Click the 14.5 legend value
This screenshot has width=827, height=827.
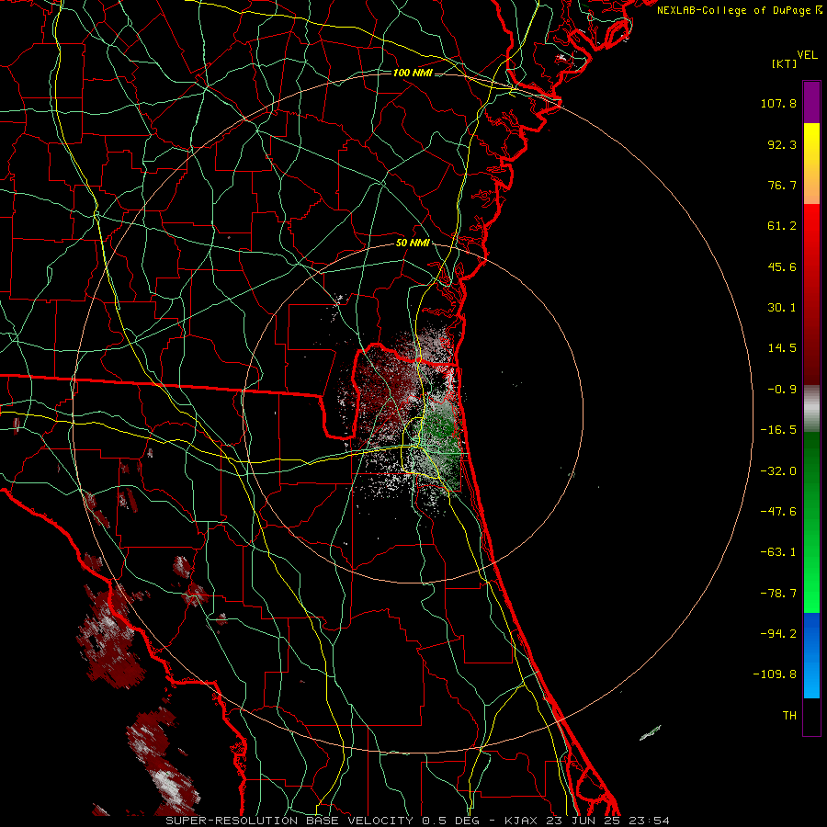click(782, 348)
